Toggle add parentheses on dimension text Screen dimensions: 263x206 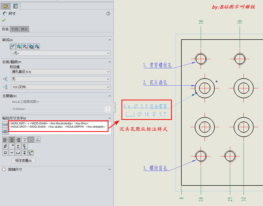click(x=5, y=125)
